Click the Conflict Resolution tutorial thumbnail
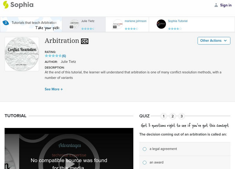This screenshot has height=169, width=235. tap(22, 54)
